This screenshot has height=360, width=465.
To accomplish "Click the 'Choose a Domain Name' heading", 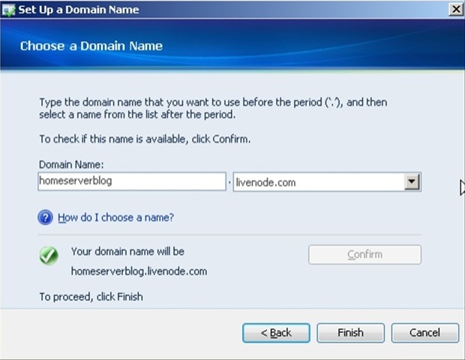I will pyautogui.click(x=91, y=46).
